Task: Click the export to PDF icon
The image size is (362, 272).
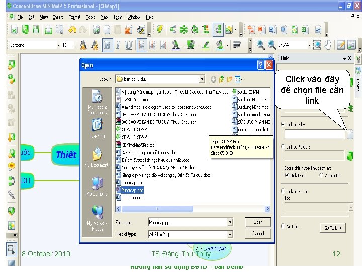Action: point(251,30)
